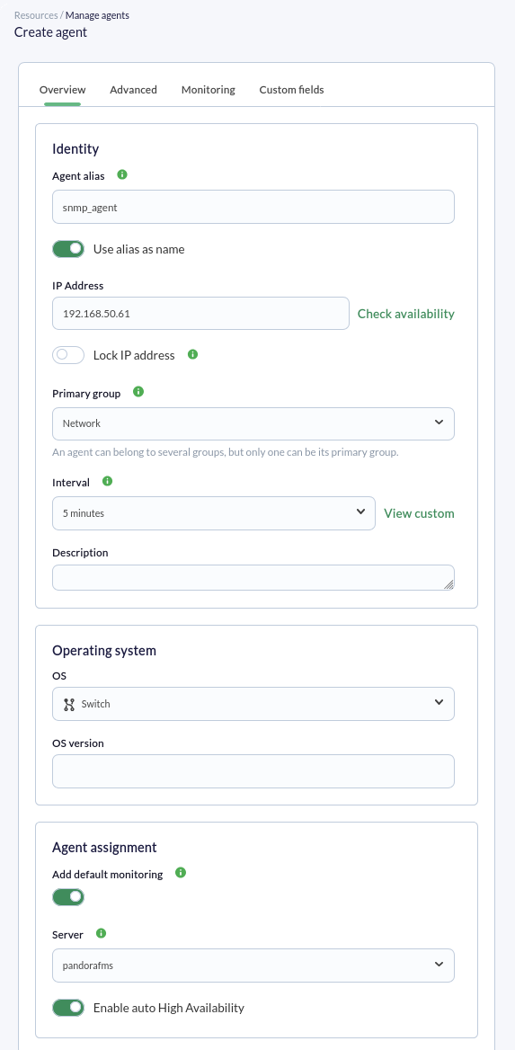Click info icon beside Lock IP address

click(193, 354)
